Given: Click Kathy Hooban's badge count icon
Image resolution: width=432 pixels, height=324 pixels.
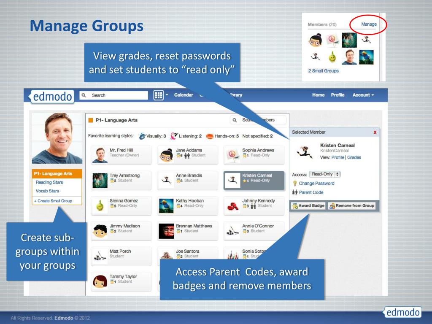Looking at the screenshot, I should [179, 206].
